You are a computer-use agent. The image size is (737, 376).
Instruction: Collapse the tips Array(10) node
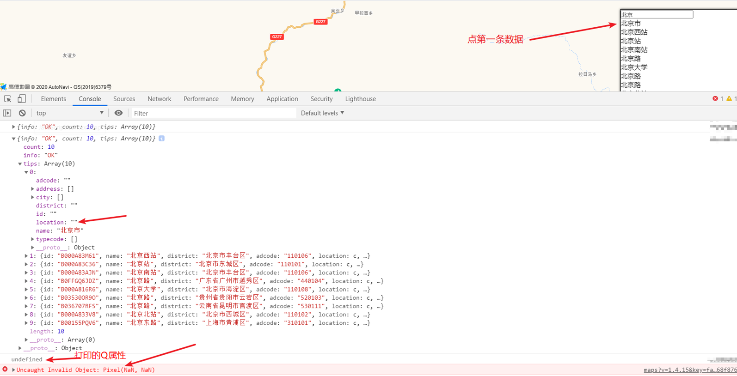pyautogui.click(x=20, y=164)
